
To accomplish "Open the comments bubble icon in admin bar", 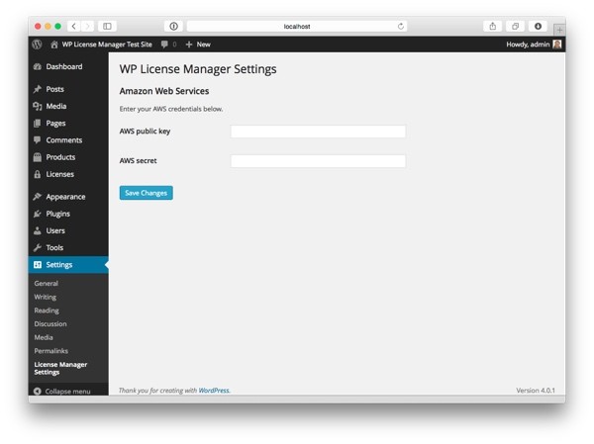I will 164,44.
